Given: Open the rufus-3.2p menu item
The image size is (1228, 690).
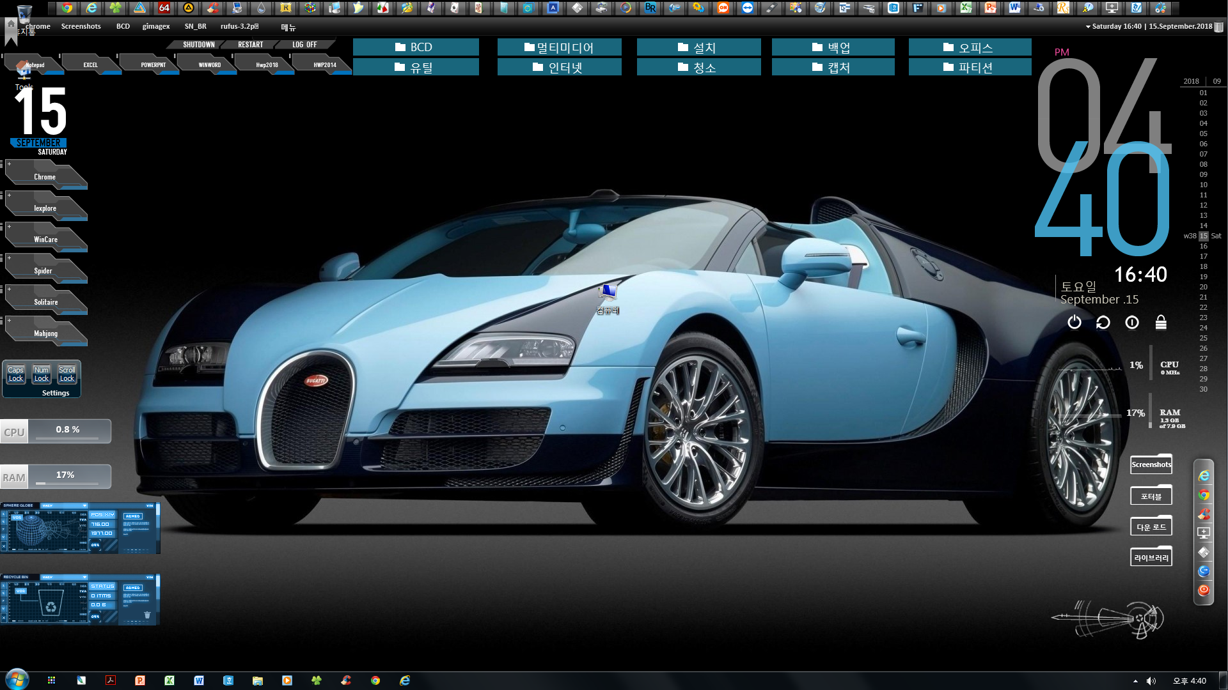Looking at the screenshot, I should coord(240,26).
